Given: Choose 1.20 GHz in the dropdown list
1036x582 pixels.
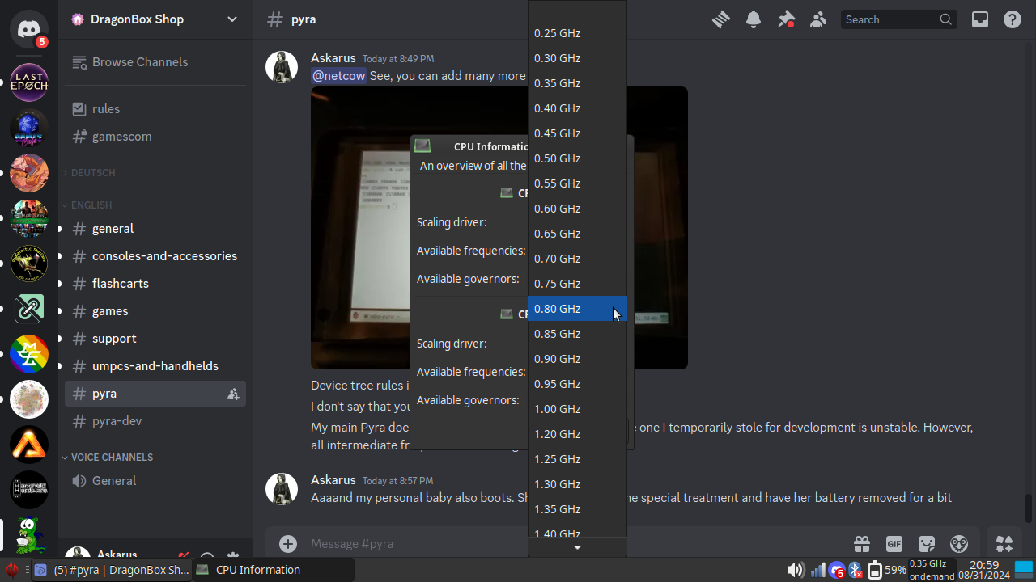Looking at the screenshot, I should pos(558,434).
